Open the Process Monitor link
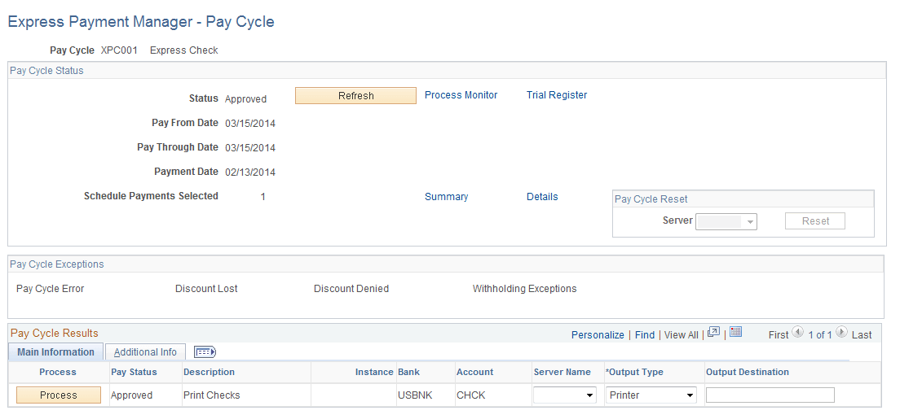 click(x=461, y=95)
